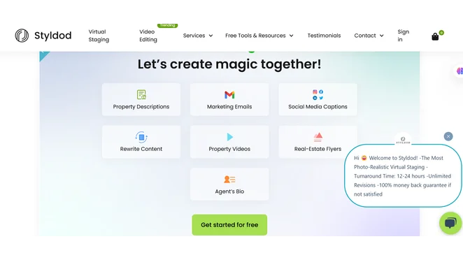Click the Rewrite Content refresh icon
Viewport: 463px width, 260px height.
click(141, 137)
